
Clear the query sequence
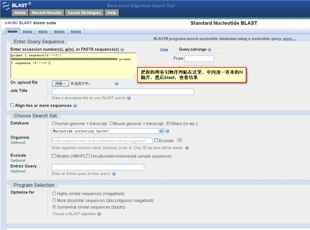pos(164,50)
